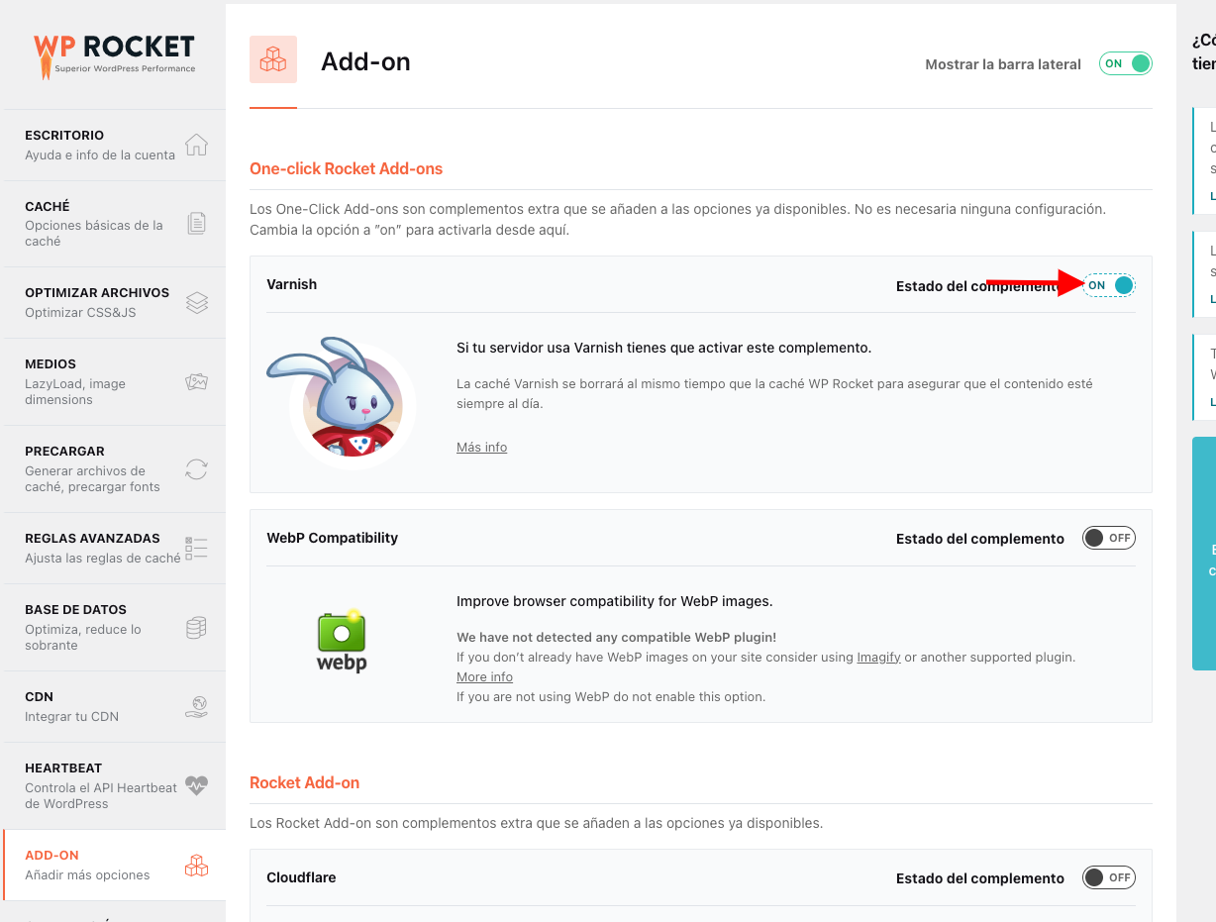
Task: Click the CDN globe hand icon
Action: (x=196, y=706)
